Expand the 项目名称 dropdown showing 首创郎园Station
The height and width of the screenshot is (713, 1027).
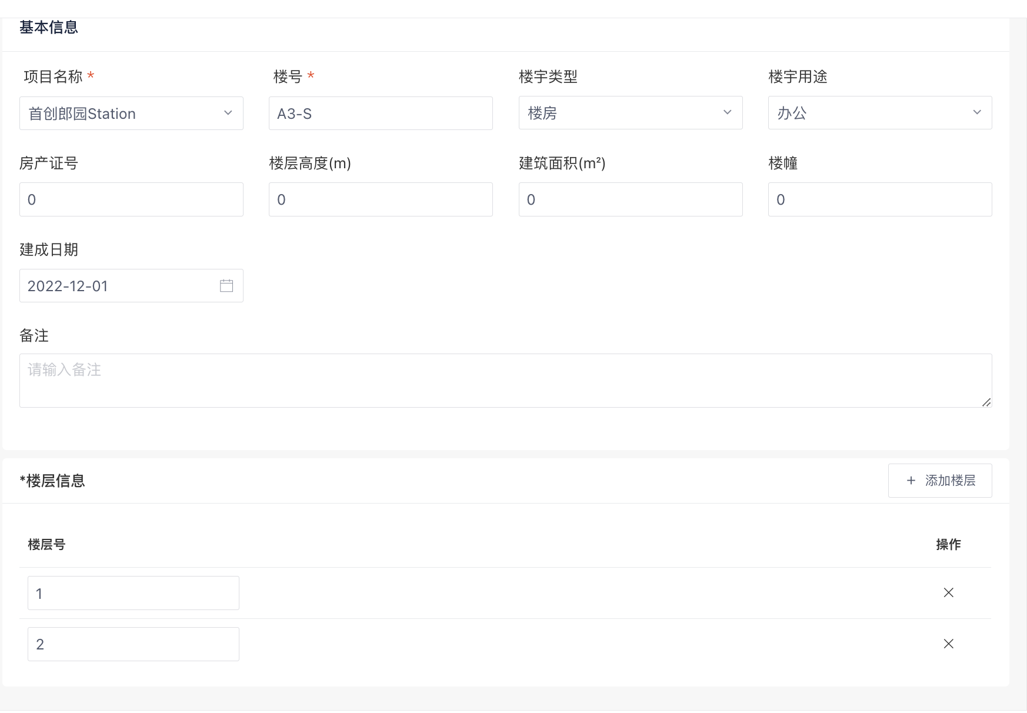tap(131, 114)
